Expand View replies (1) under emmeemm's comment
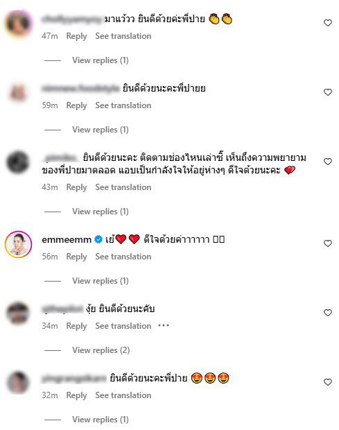Viewport: 339px width, 430px height. tap(101, 281)
